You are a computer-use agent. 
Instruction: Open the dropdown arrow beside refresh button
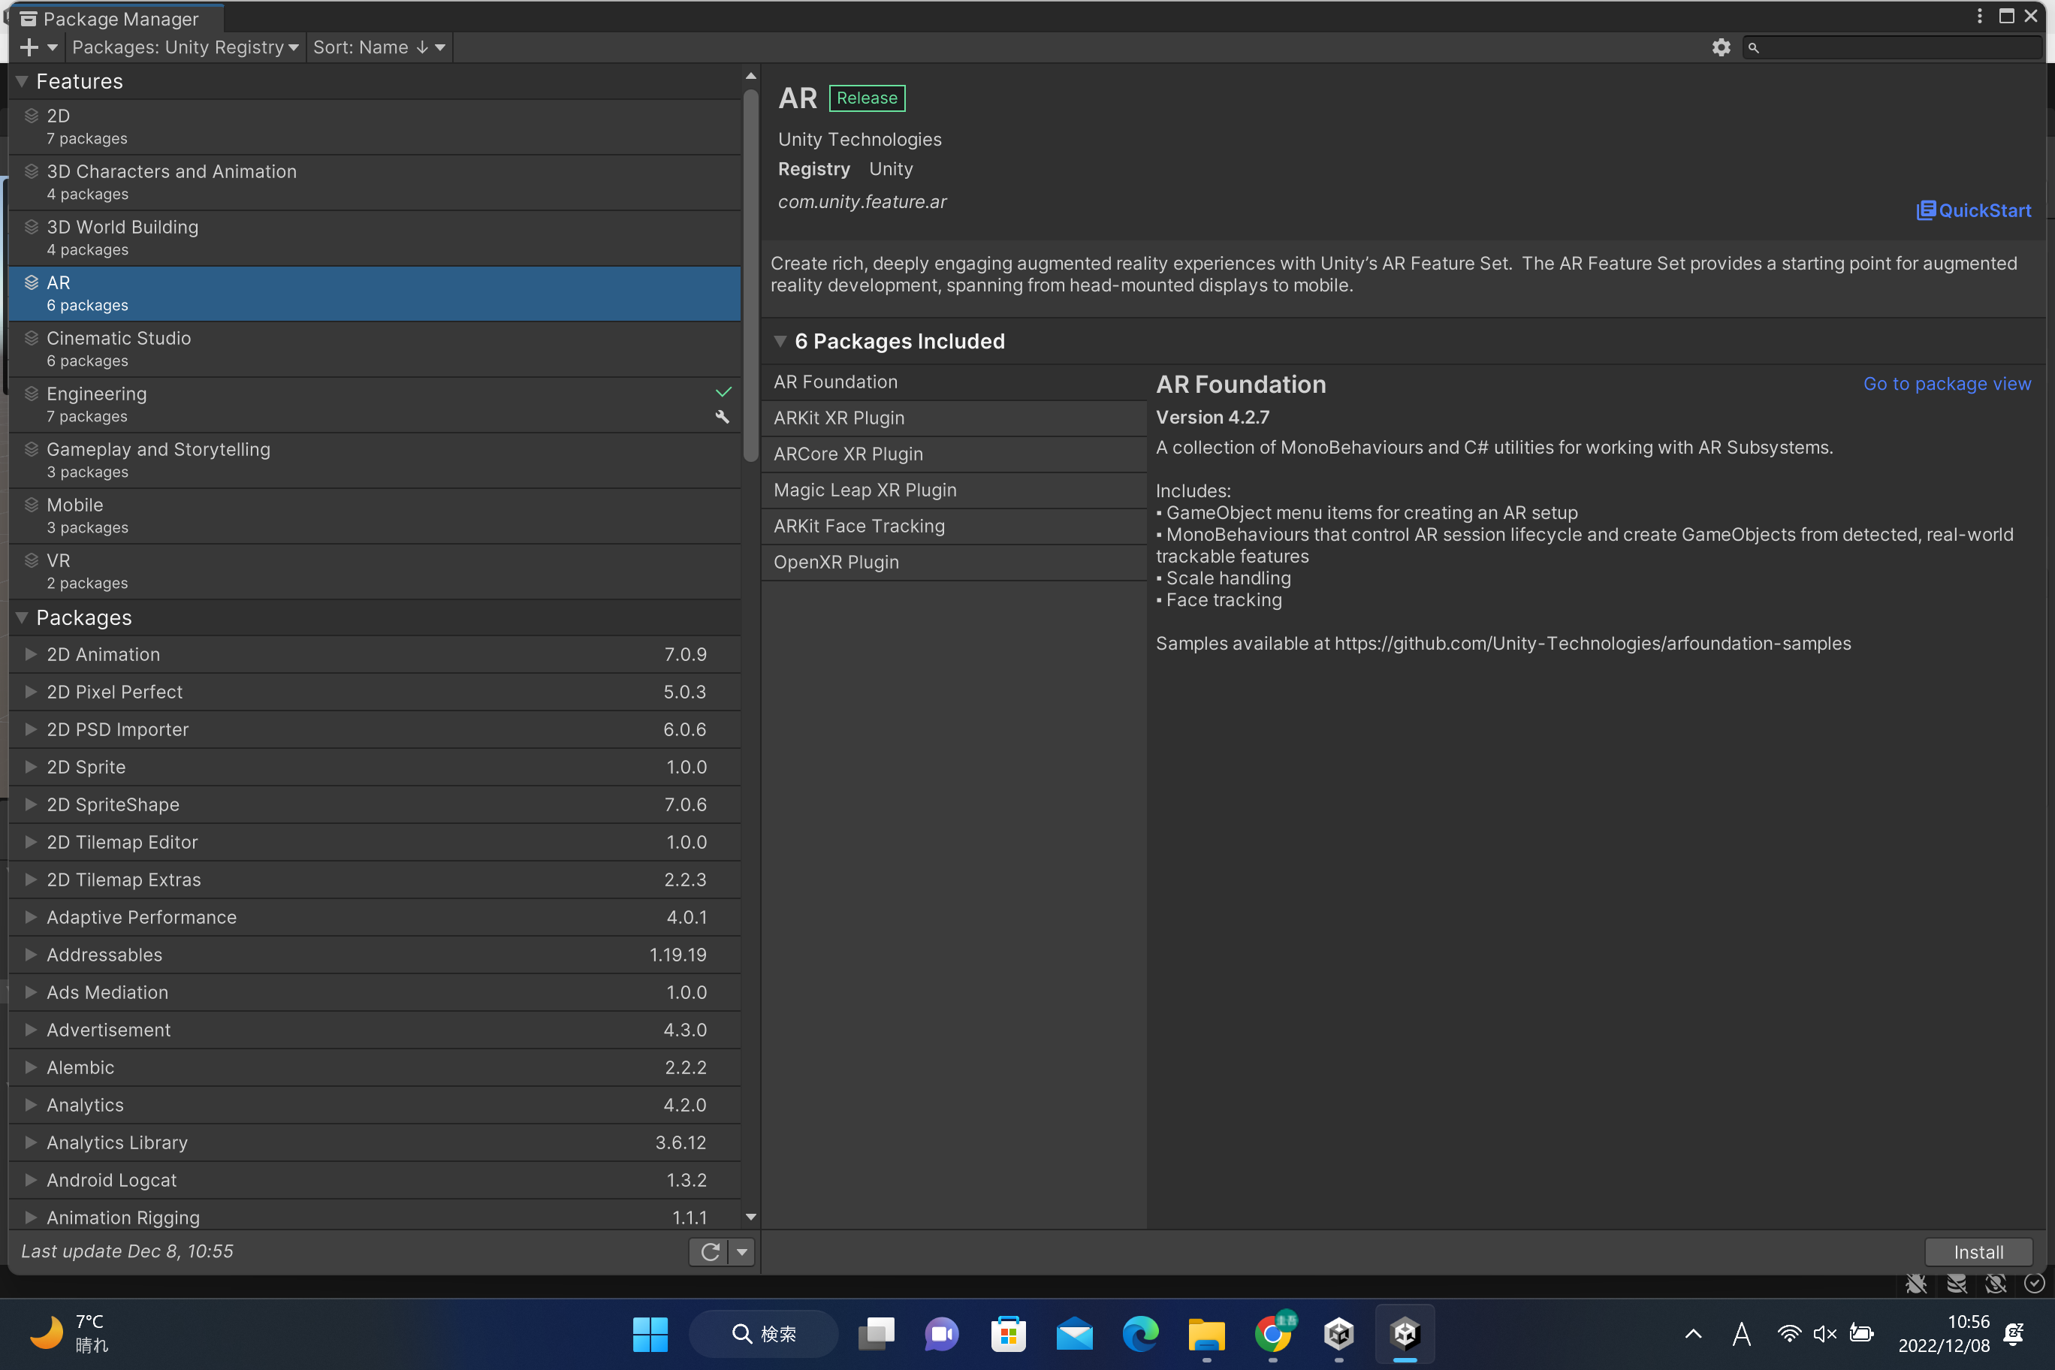tap(742, 1252)
